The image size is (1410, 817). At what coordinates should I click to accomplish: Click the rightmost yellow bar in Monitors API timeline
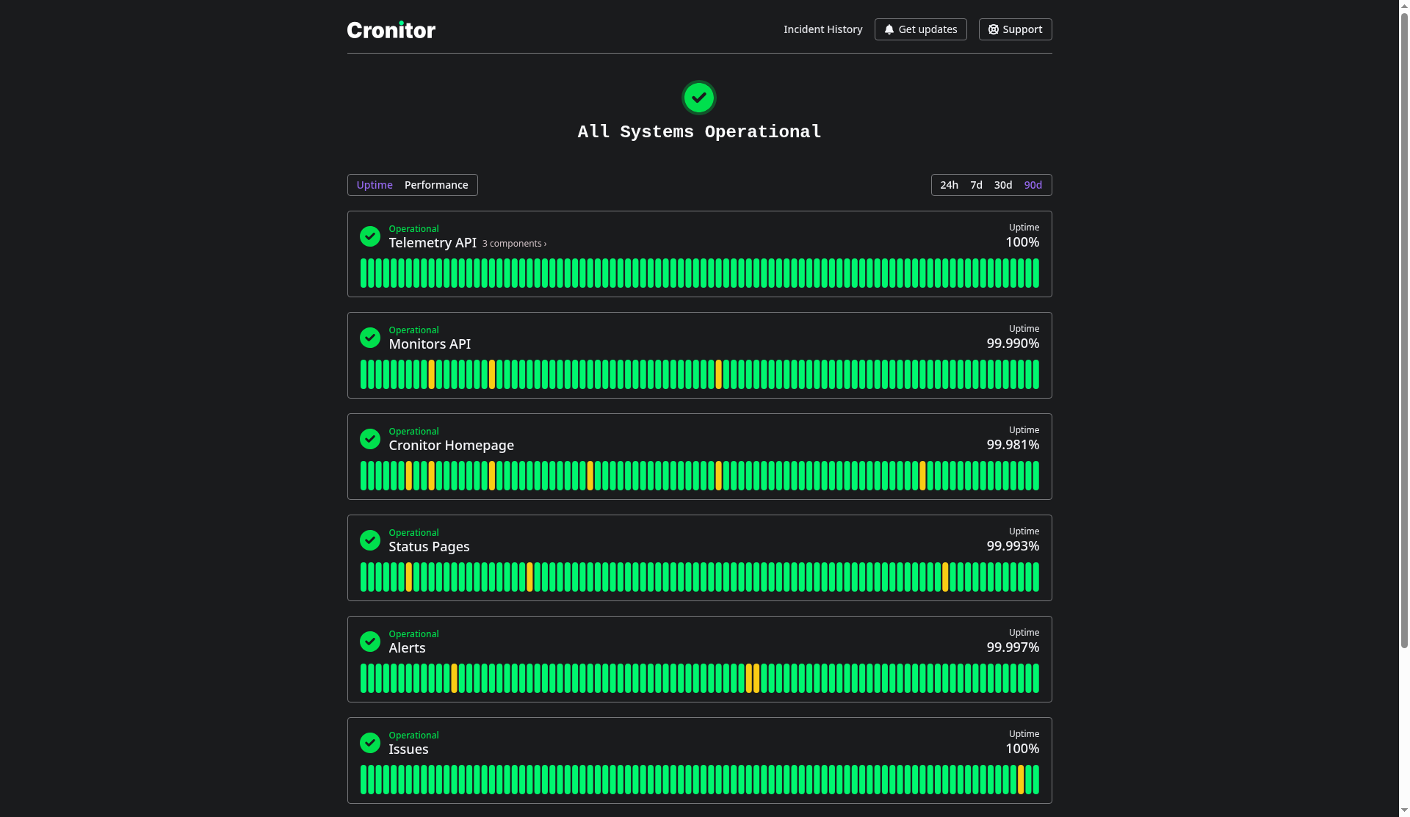coord(718,374)
